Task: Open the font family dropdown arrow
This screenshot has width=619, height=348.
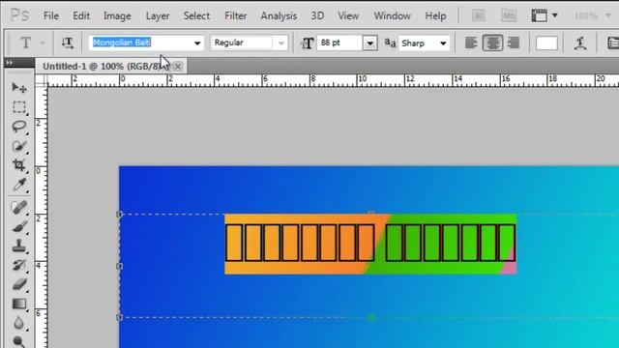Action: 197,43
